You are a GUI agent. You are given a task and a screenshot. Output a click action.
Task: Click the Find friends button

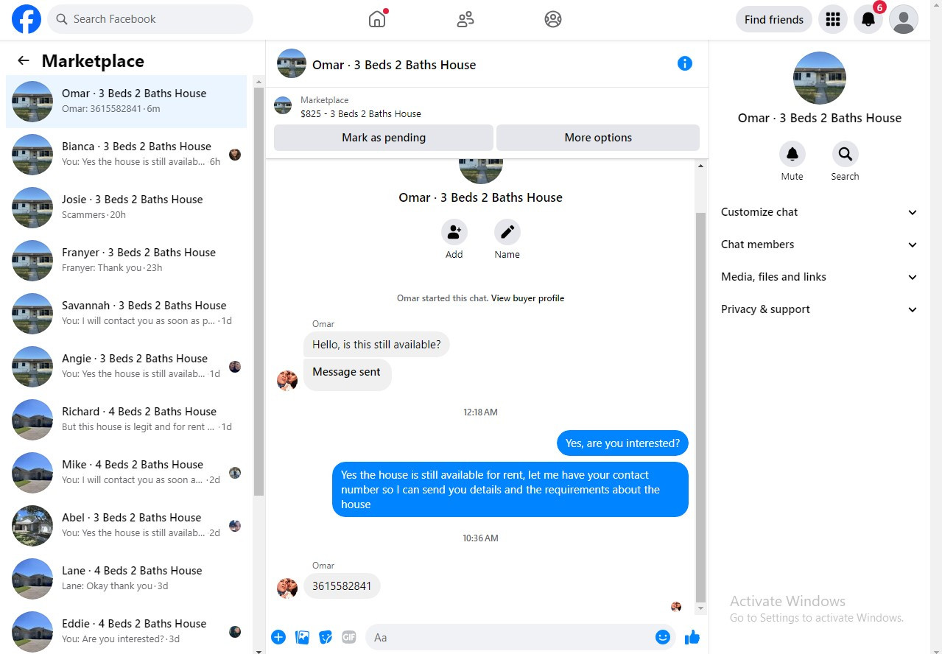pos(774,19)
